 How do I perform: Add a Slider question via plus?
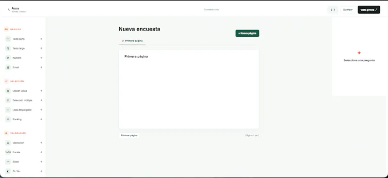tap(41, 162)
